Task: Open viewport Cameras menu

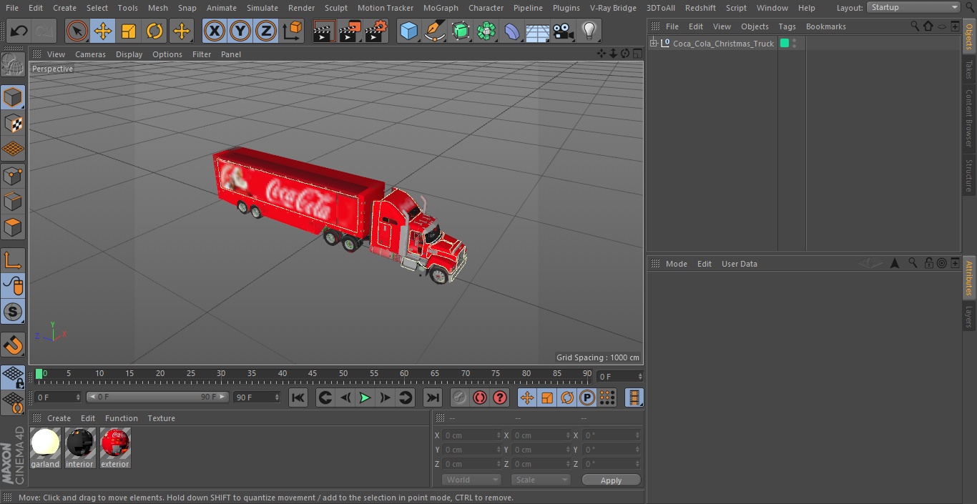Action: (90, 54)
